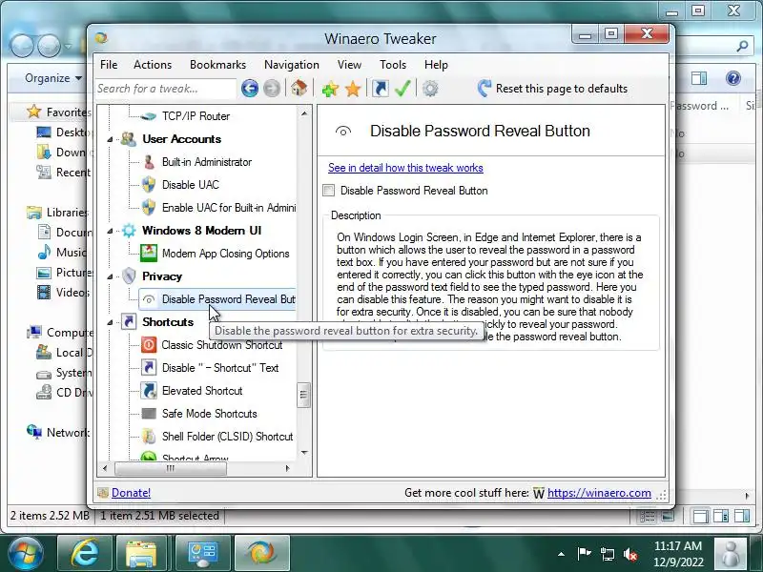Collapse the User Accounts tree node

tap(110, 139)
